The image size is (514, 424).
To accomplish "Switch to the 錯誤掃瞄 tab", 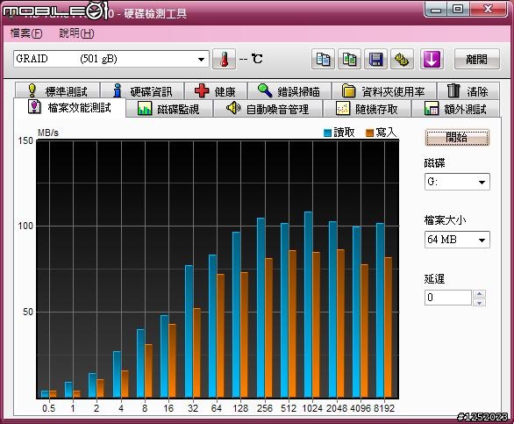I will 289,91.
